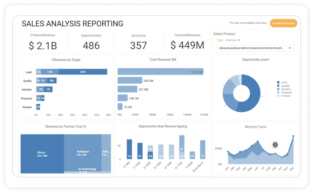Open the Opportunities 486 KPI card
Viewport: 313px width, 193px height.
tap(91, 42)
